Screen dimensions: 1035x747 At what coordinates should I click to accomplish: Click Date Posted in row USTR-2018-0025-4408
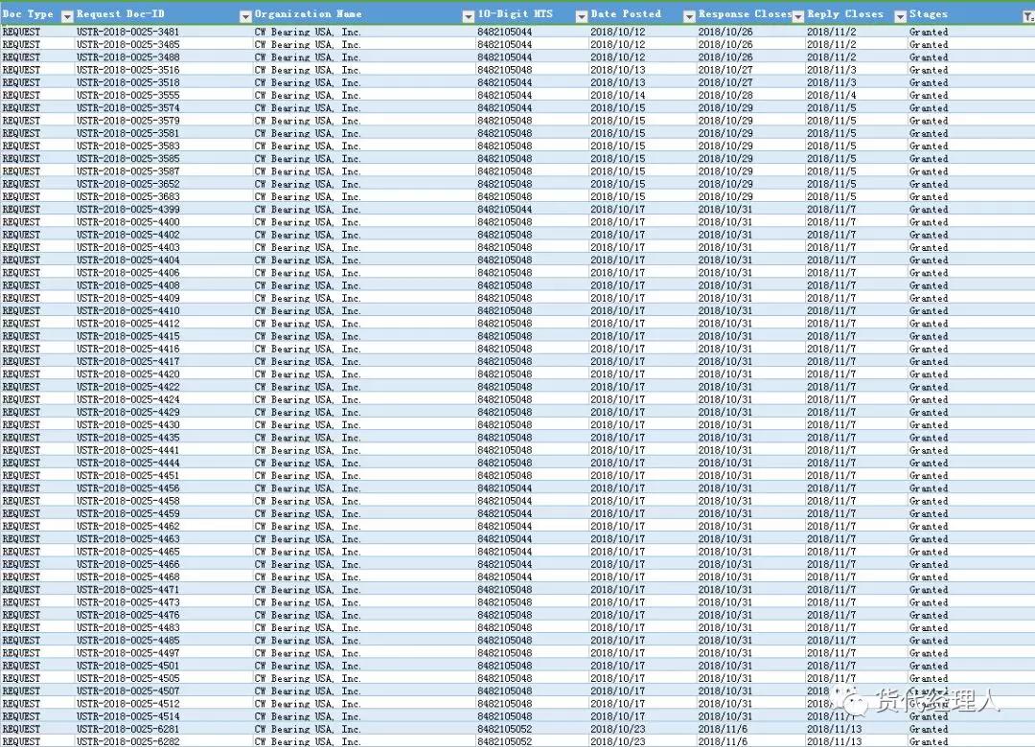click(x=618, y=285)
